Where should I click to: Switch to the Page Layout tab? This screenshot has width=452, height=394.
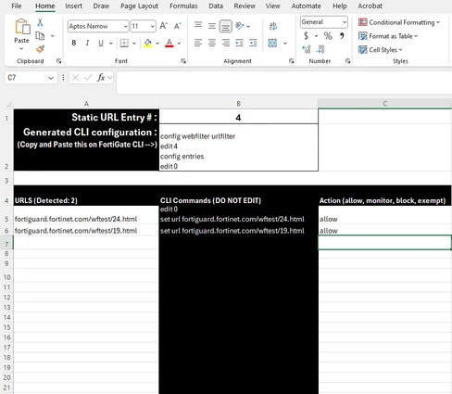click(139, 6)
